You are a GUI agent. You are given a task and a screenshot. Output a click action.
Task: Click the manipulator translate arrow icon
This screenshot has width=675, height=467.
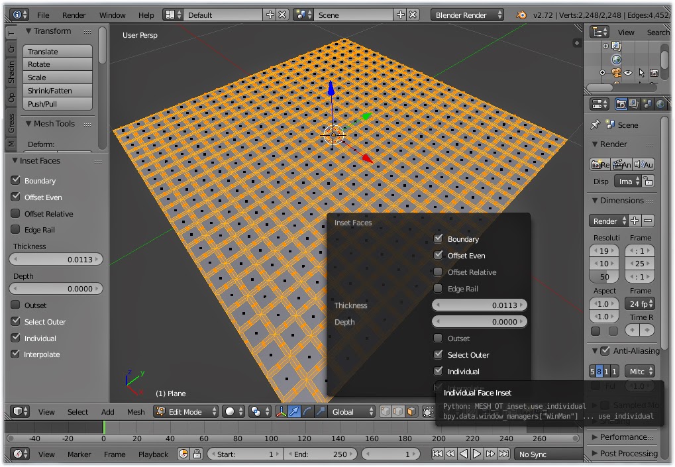pos(293,411)
